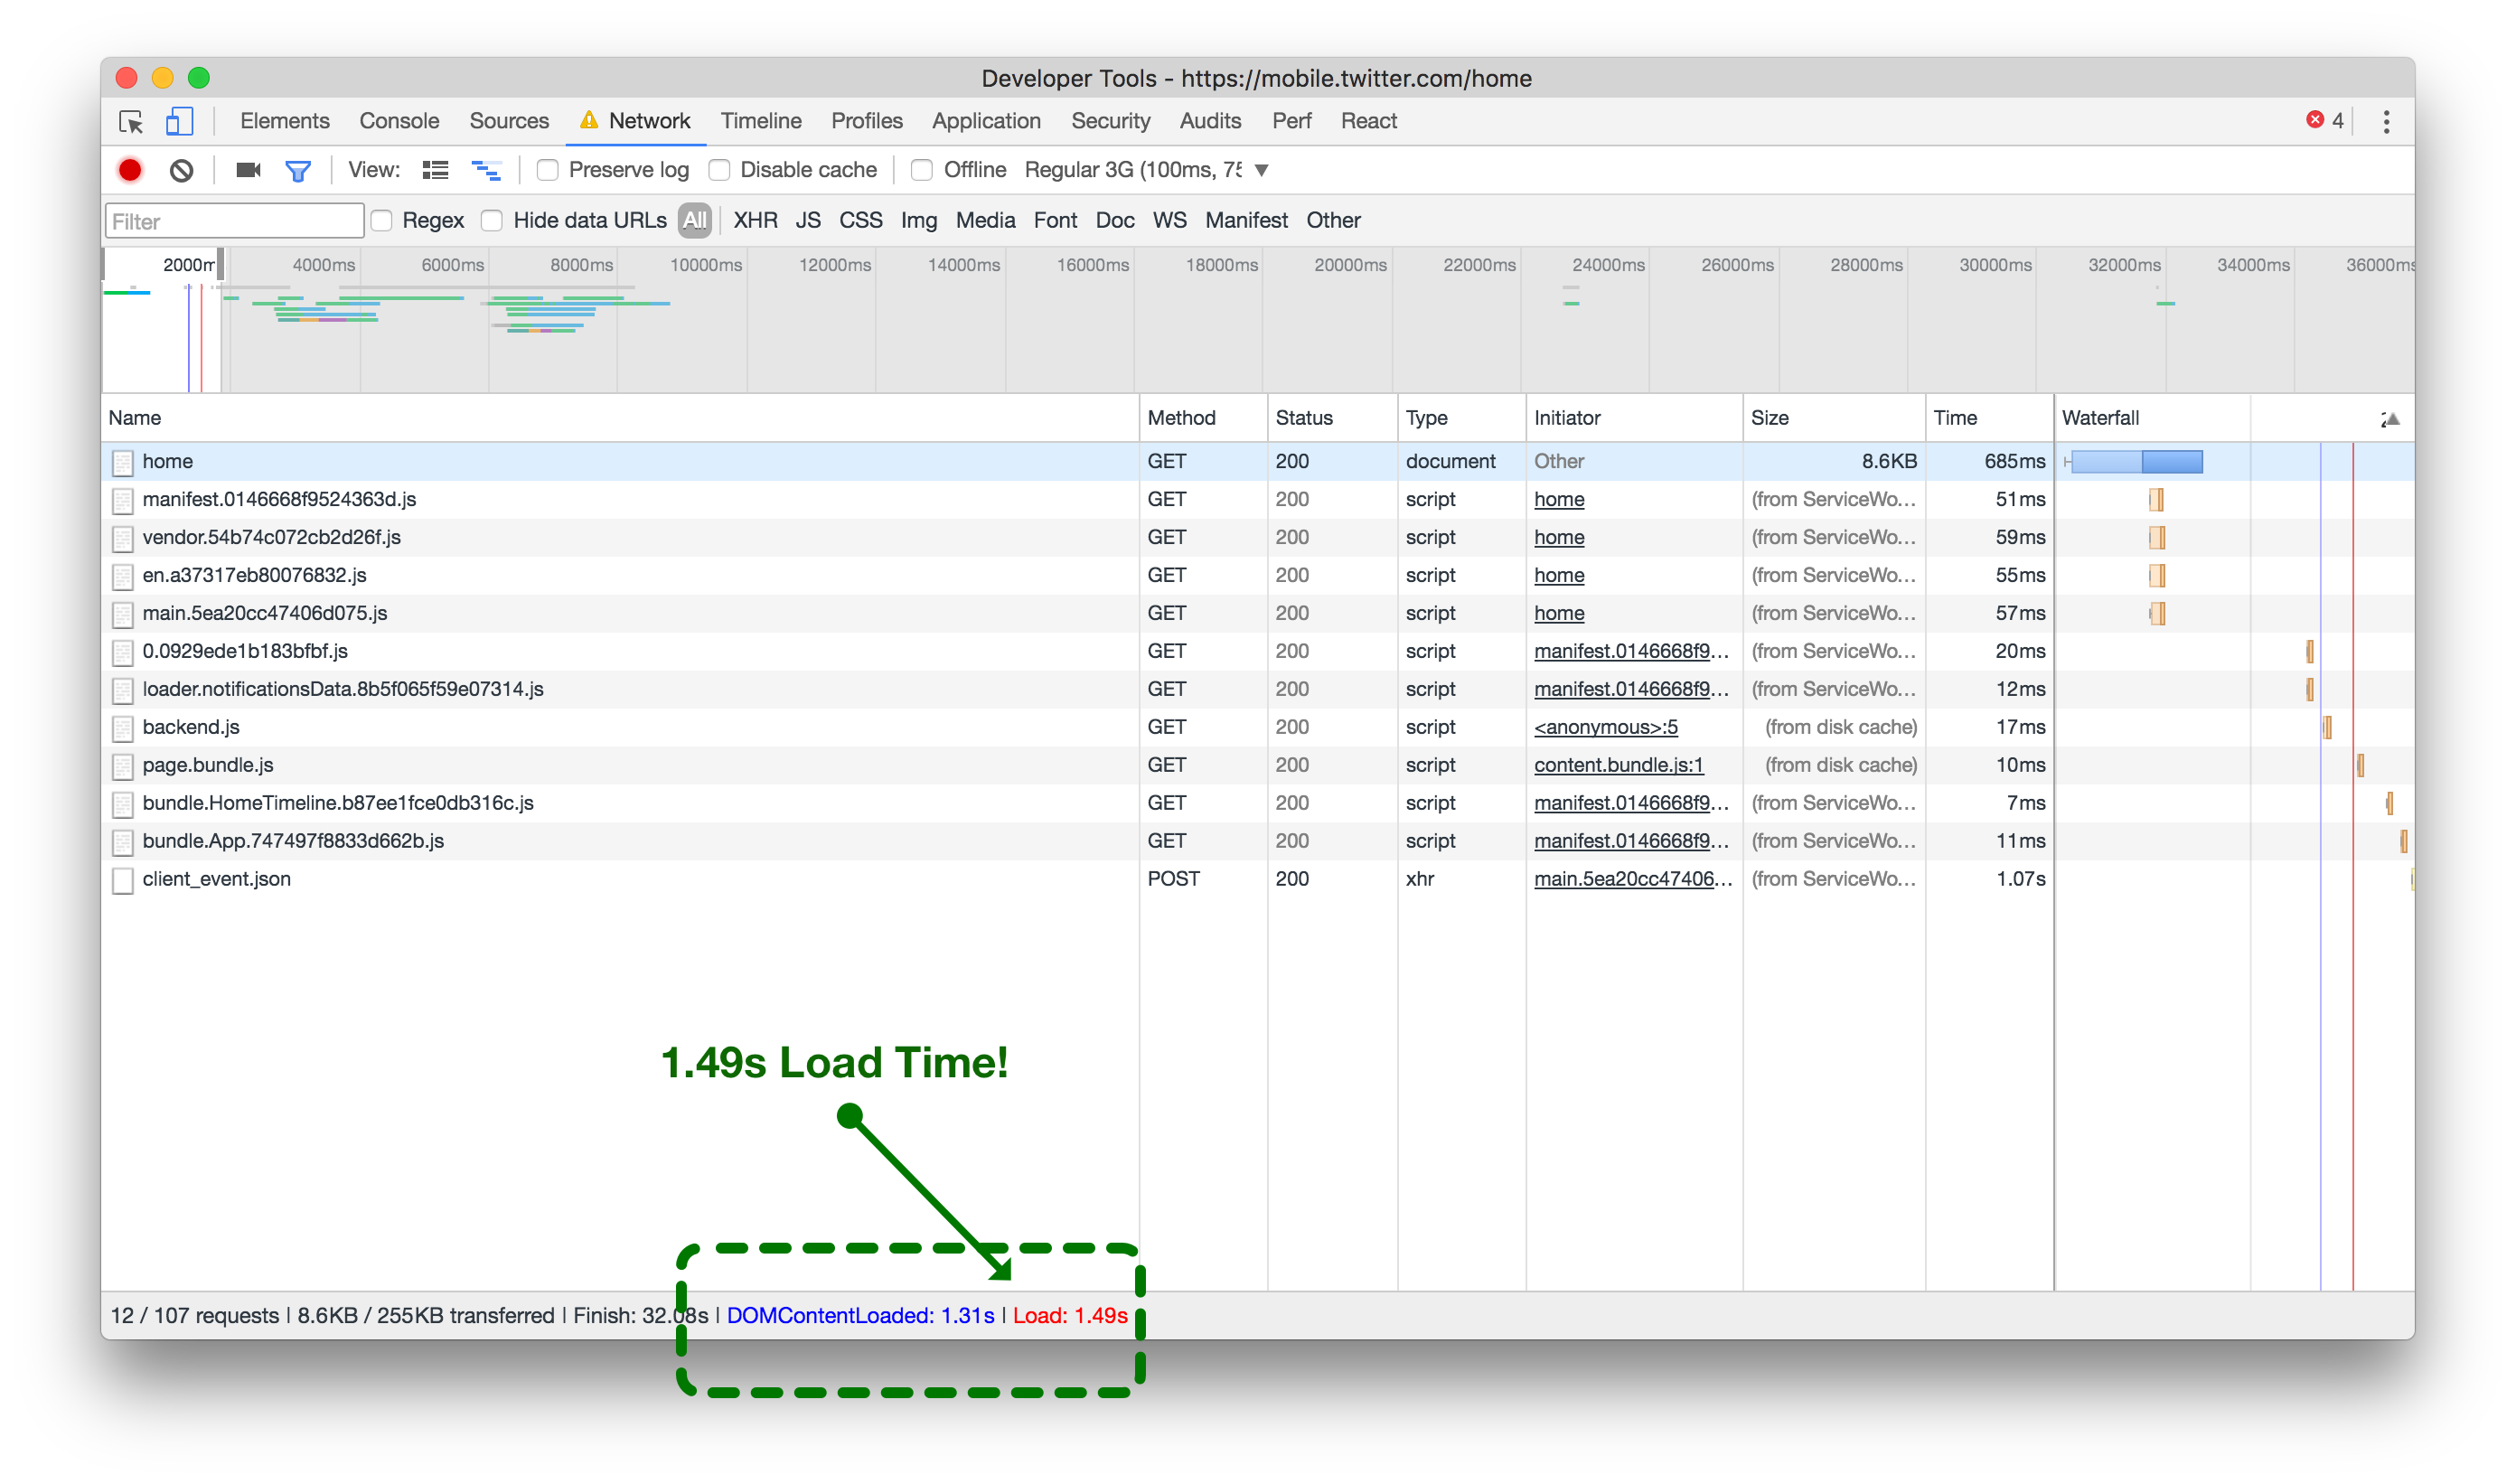Screen dimensions: 2516x1484
Task: Open the Regular 3G throttling dropdown
Action: [1146, 170]
